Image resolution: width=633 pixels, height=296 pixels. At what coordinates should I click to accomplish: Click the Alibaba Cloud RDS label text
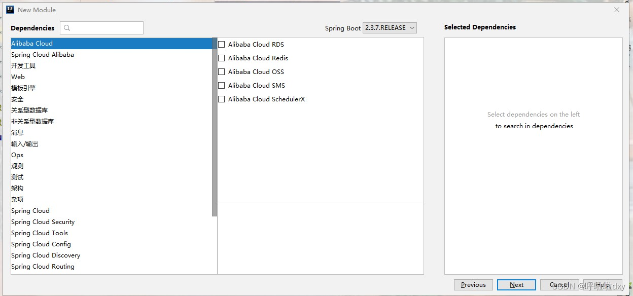256,44
